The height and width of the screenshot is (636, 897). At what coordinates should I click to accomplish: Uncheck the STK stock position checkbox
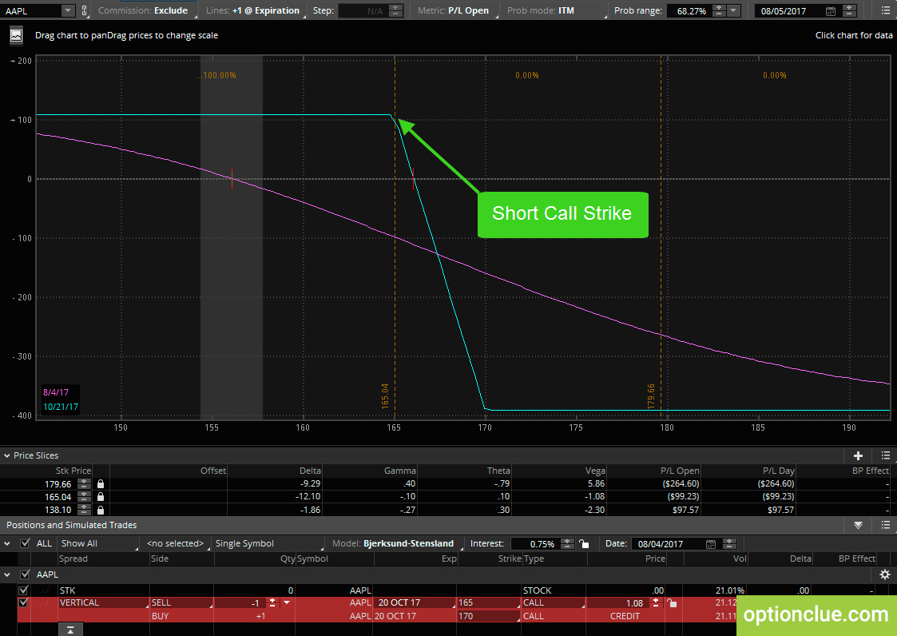(23, 590)
